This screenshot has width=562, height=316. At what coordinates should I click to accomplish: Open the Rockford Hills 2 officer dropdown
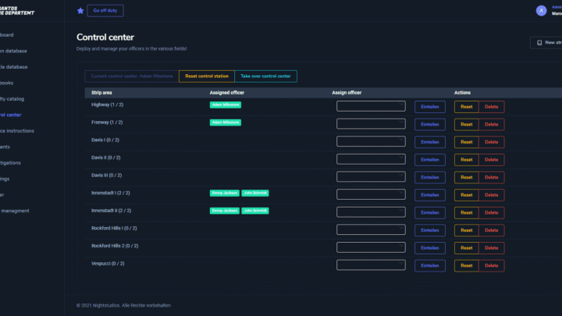[371, 247]
